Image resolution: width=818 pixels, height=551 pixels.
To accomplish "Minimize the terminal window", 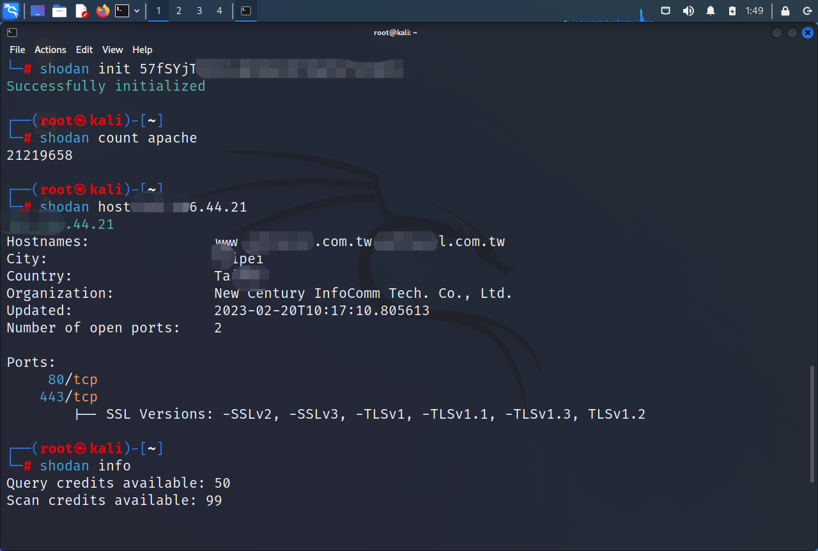I will (777, 33).
